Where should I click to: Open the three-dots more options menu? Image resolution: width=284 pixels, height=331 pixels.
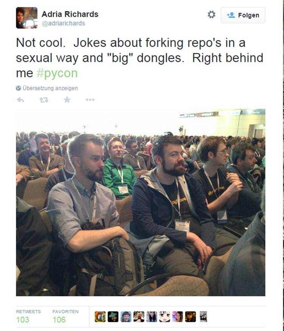90,99
